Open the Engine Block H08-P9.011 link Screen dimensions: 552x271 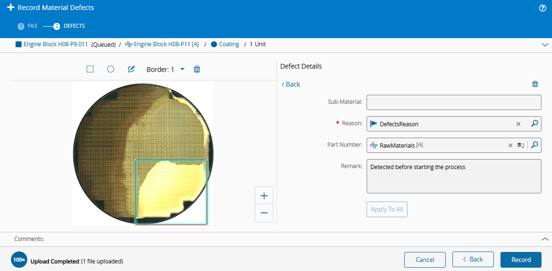tap(56, 44)
